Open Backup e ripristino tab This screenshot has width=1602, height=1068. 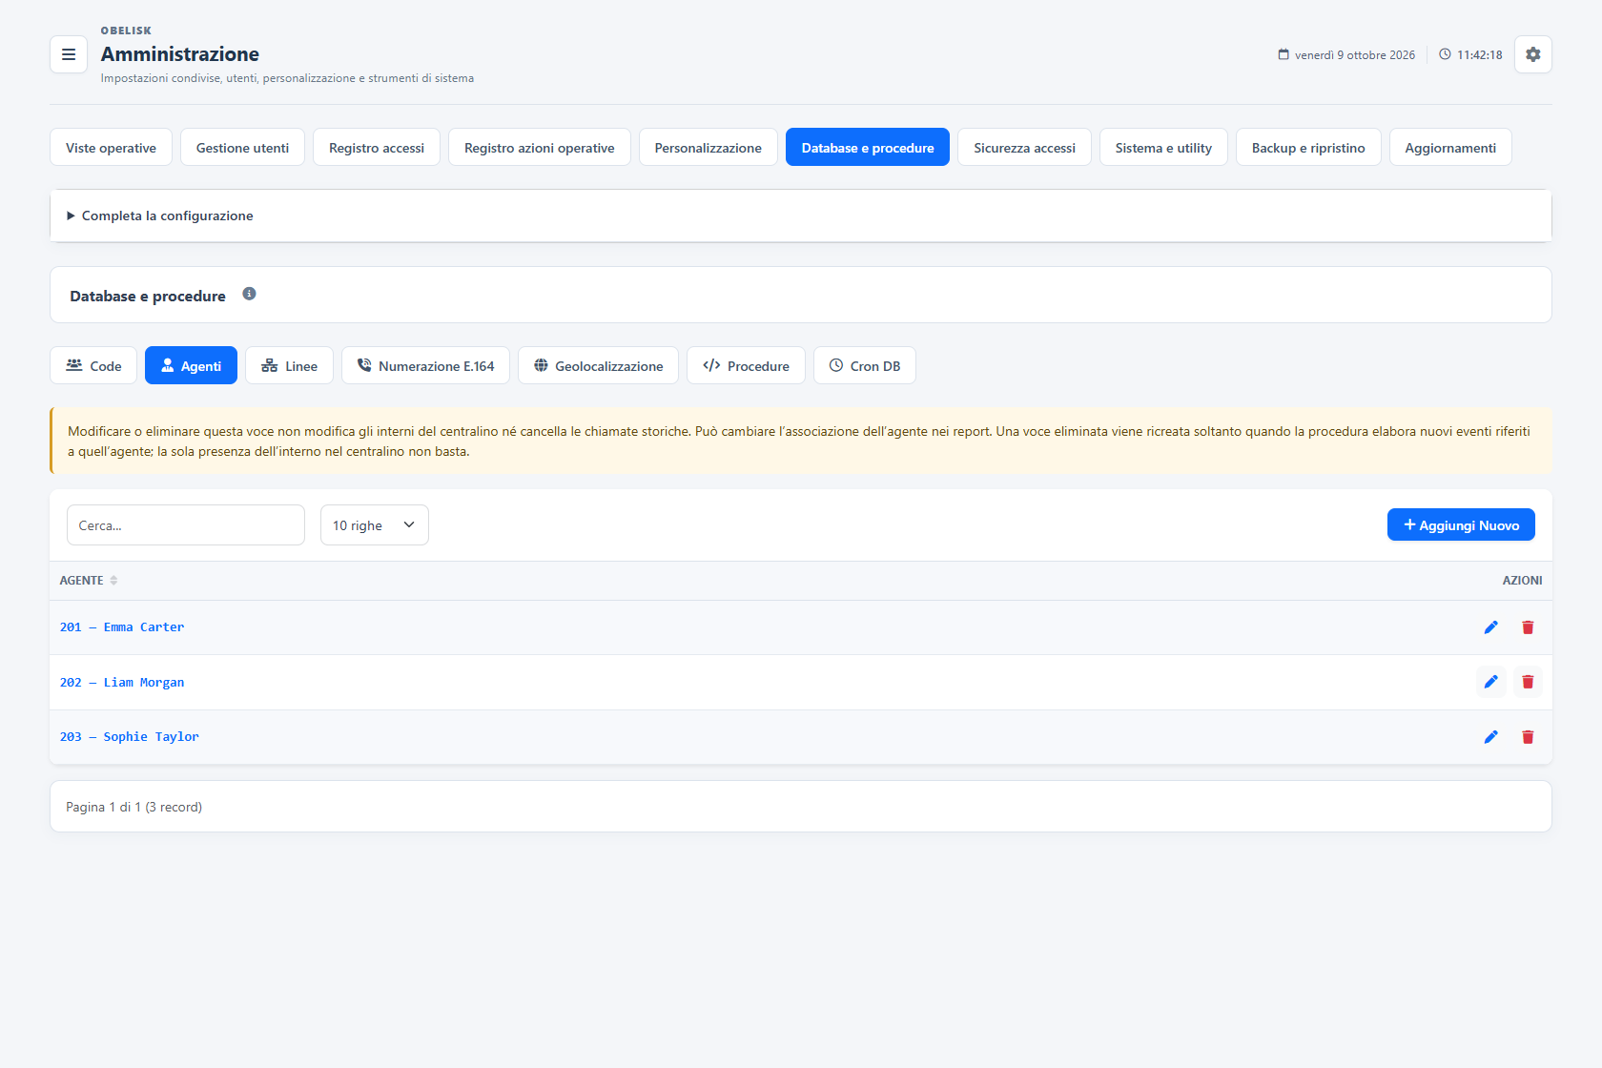click(1308, 147)
